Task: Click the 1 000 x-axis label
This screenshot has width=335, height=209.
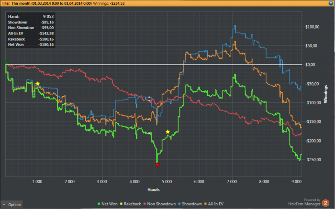Action: 37,182
